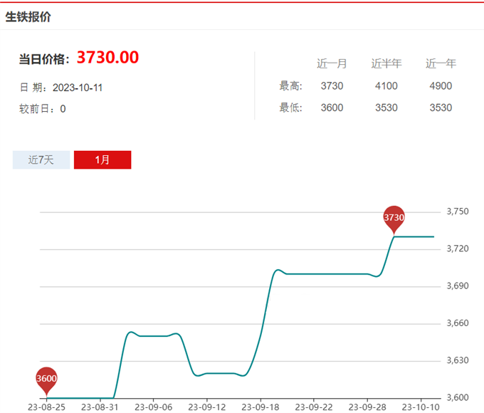Viewport: 484px width, 413px height.
Task: Click the 近一年 lowest value 3530
Action: (441, 108)
